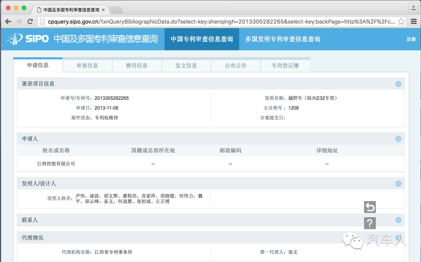421x262 pixels.
Task: Click the 姓名或名称 column header
Action: pyautogui.click(x=56, y=151)
